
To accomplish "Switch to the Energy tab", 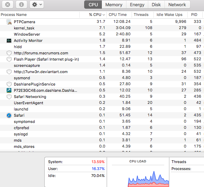I will [x=137, y=5].
